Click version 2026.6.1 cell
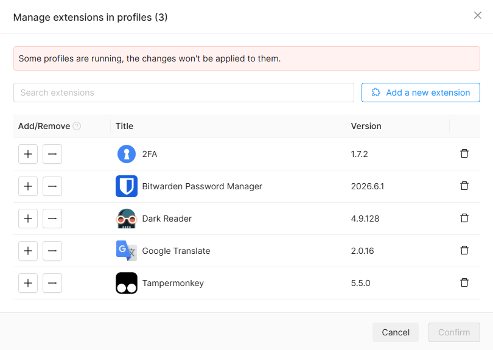The height and width of the screenshot is (350, 493). (367, 186)
